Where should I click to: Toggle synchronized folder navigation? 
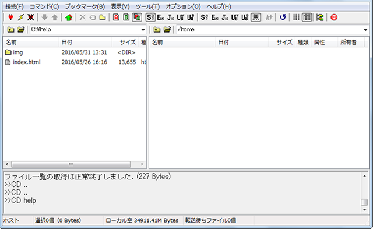(x=320, y=17)
